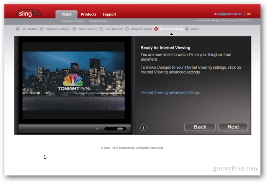Click the Back button
Screen dimensions: 268x183
(x=200, y=127)
